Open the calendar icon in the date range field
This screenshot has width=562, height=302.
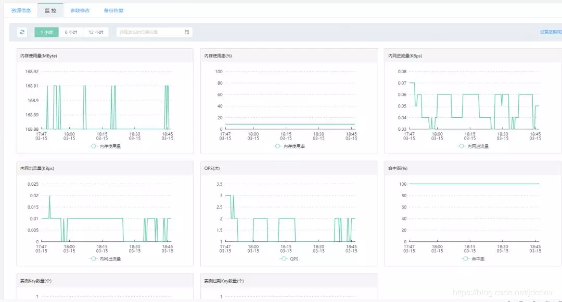[x=187, y=32]
